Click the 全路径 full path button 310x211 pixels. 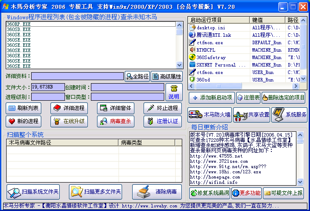coord(137,77)
